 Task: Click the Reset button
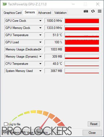(x=94, y=124)
